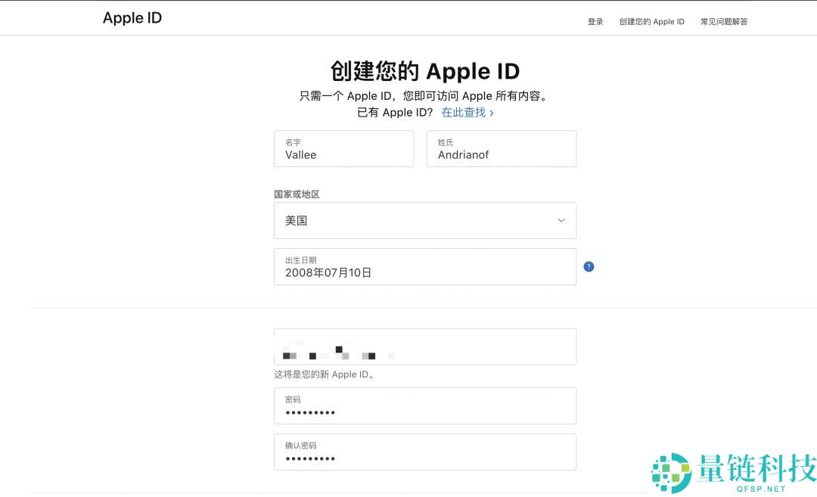This screenshot has height=497, width=817.
Task: Open the country selector chevron arrow
Action: click(x=561, y=220)
